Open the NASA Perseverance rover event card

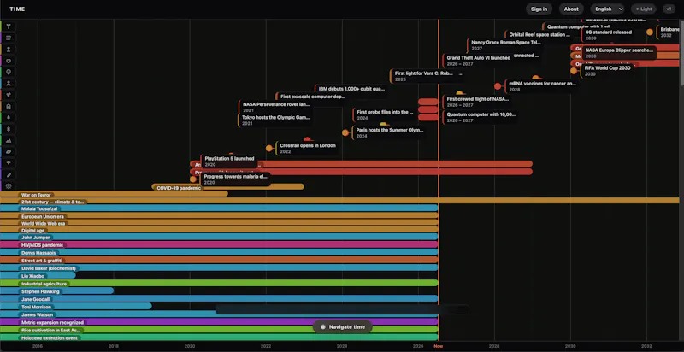pos(275,107)
